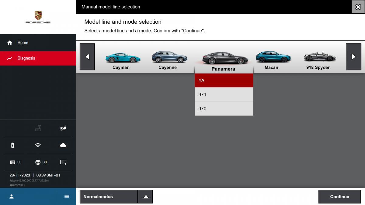Screen dimensions: 365x205
Task: Open the Diagnosis section
Action: [x=26, y=58]
